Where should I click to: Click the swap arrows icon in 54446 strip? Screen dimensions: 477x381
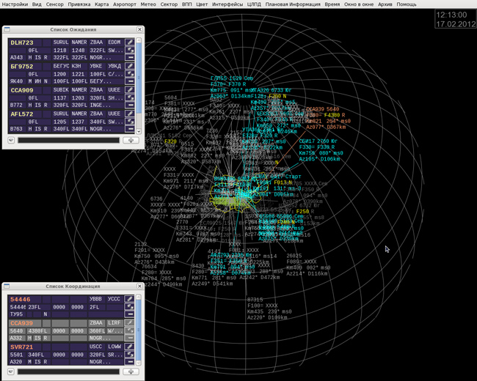[130, 307]
